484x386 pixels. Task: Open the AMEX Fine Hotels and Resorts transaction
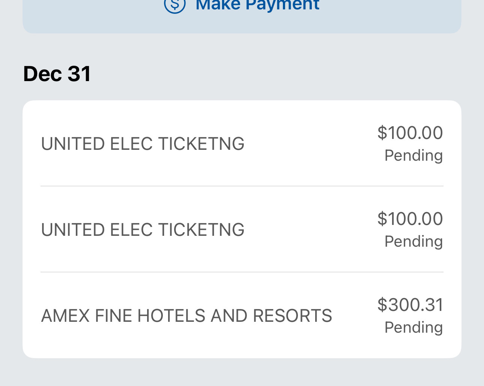(x=242, y=315)
